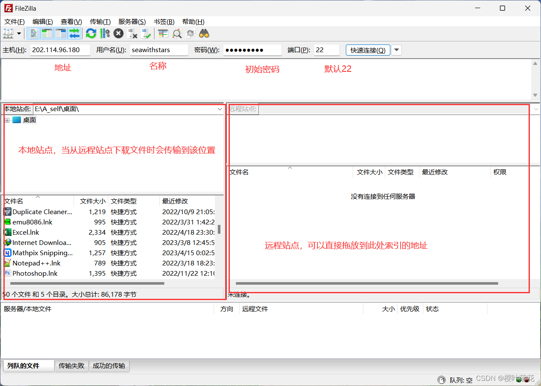Image resolution: width=541 pixels, height=386 pixels.
Task: Search for files with binoculars icon
Action: [204, 33]
